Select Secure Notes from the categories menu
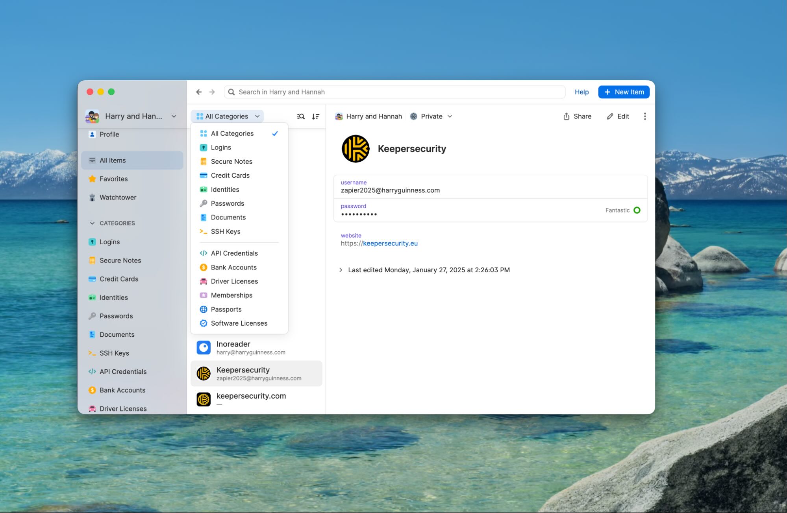The width and height of the screenshot is (787, 513). (x=231, y=161)
